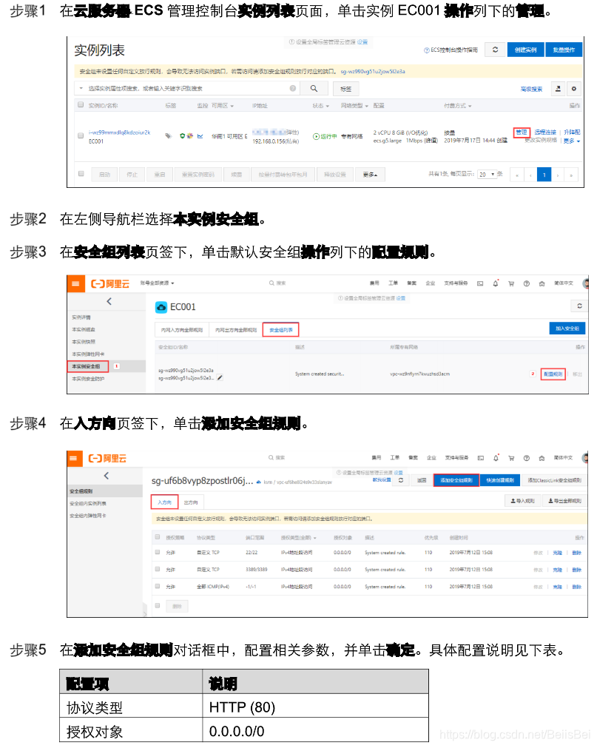Select 本实例安全组 in left navigation
This screenshot has height=748, width=597.
tap(88, 366)
